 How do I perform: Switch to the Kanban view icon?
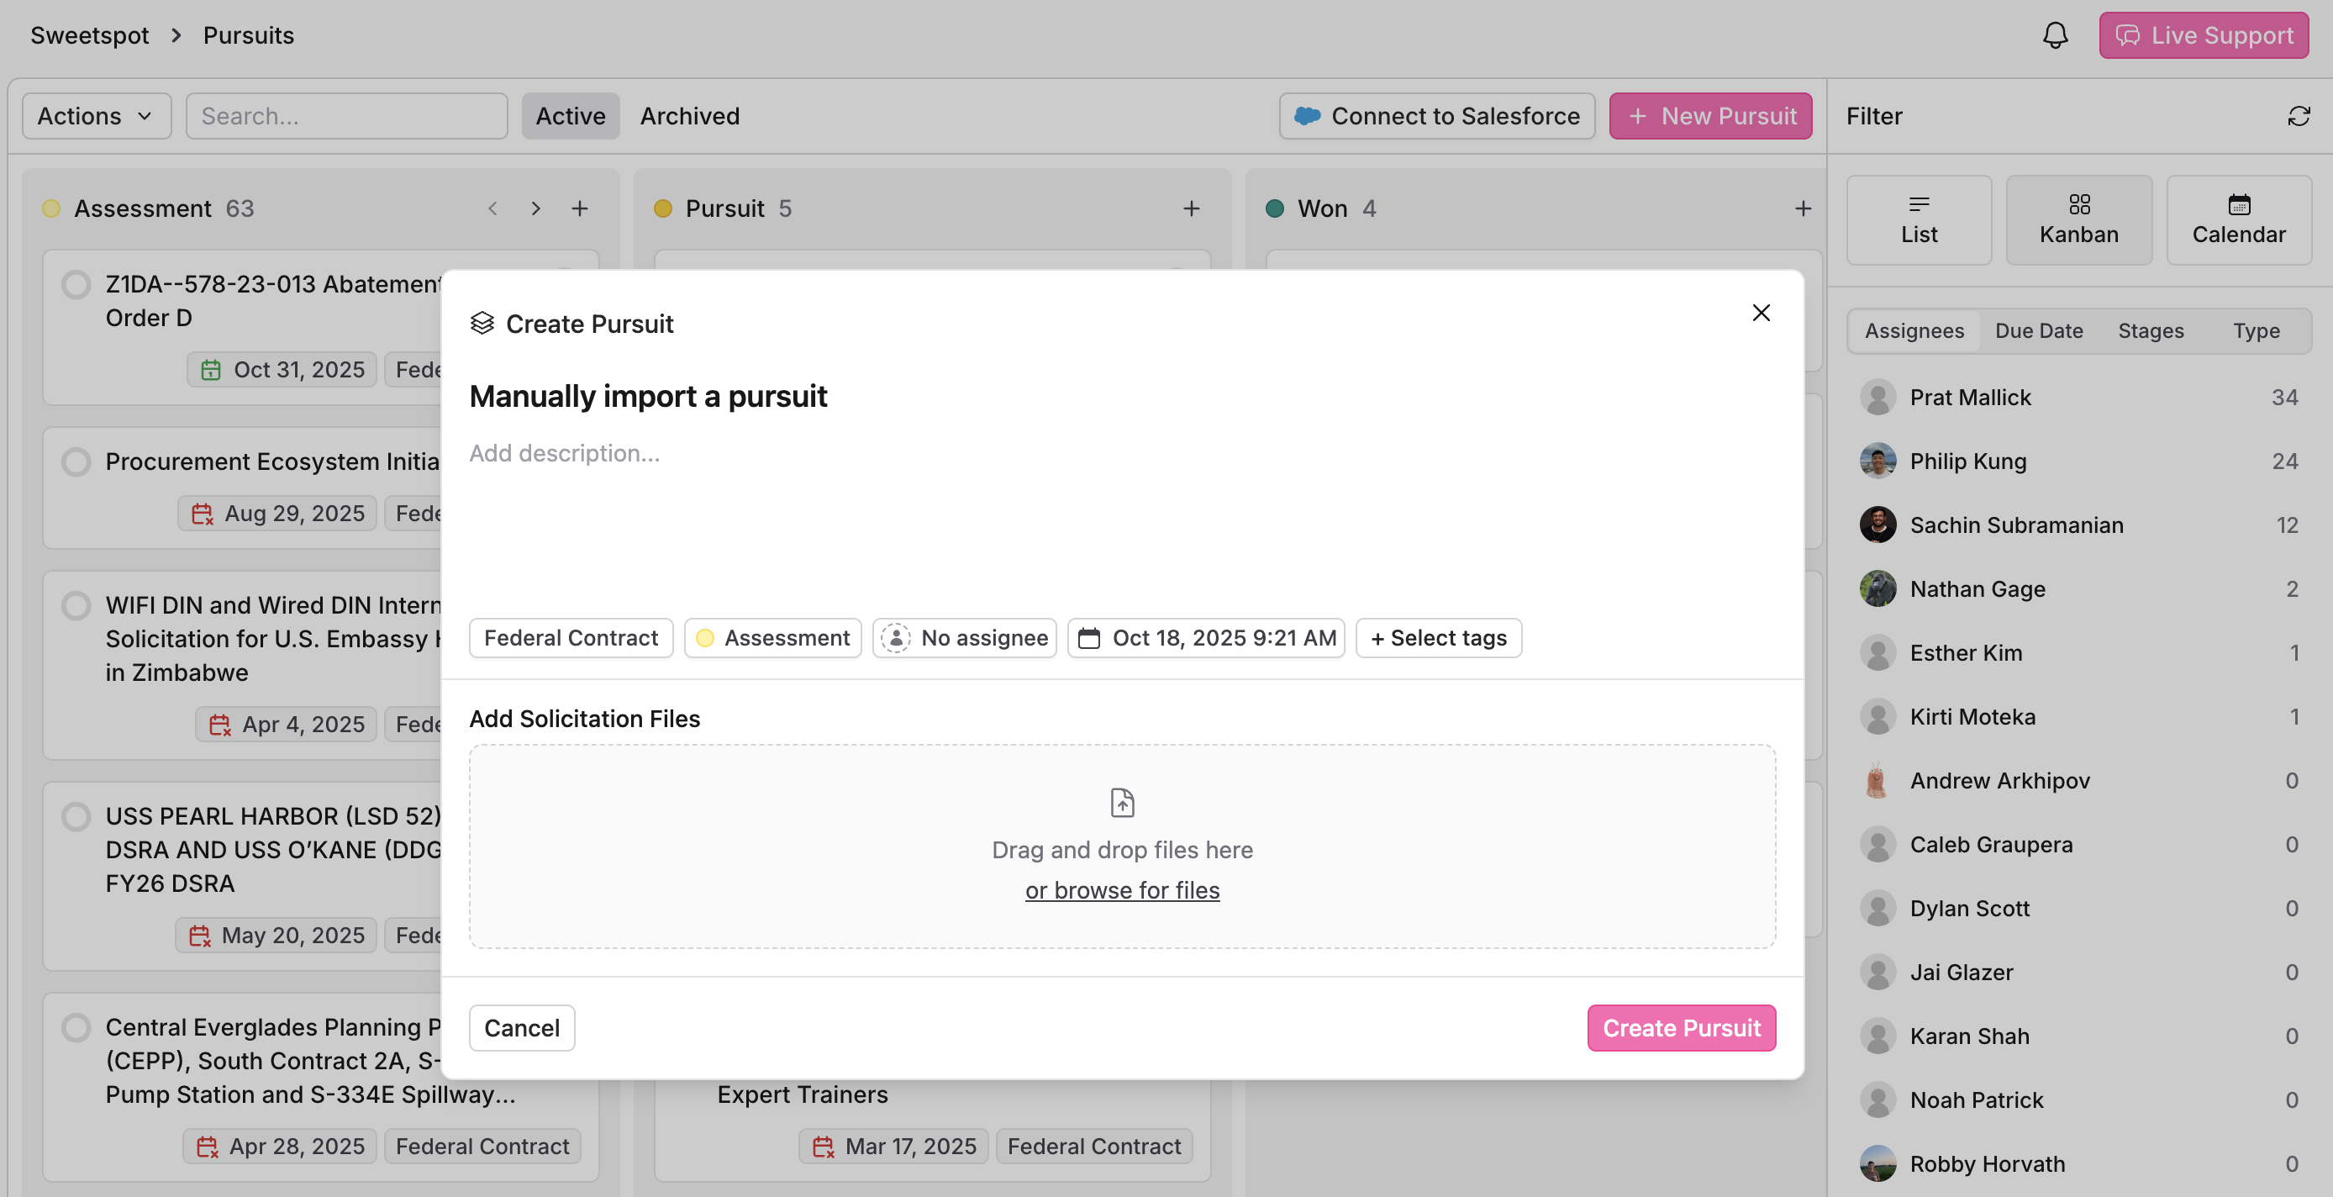(2078, 204)
